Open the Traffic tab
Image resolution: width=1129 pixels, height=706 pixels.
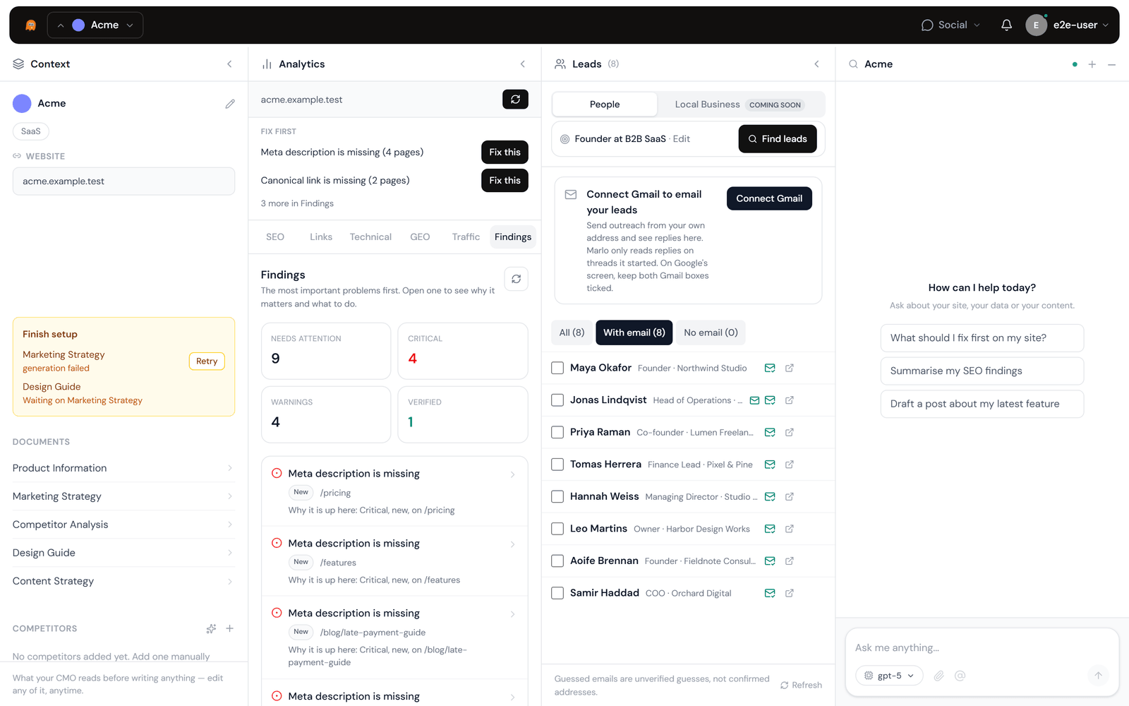[466, 237]
